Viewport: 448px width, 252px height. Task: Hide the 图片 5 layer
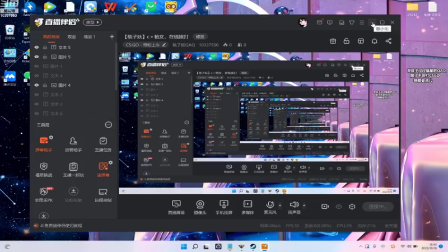tap(36, 57)
